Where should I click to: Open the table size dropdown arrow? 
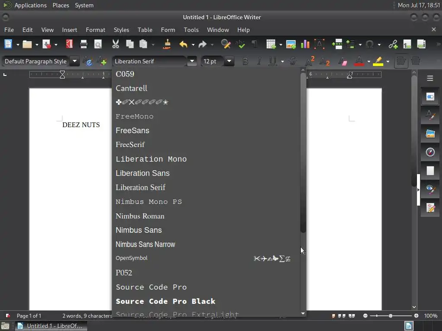pos(281,44)
